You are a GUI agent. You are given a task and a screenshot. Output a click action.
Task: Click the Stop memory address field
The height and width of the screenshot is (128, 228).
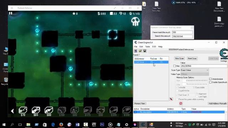(x=195, y=84)
